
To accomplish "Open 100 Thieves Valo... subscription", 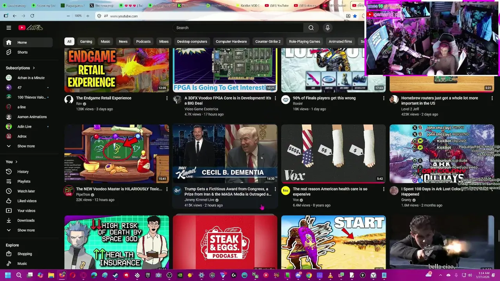I will click(x=27, y=97).
